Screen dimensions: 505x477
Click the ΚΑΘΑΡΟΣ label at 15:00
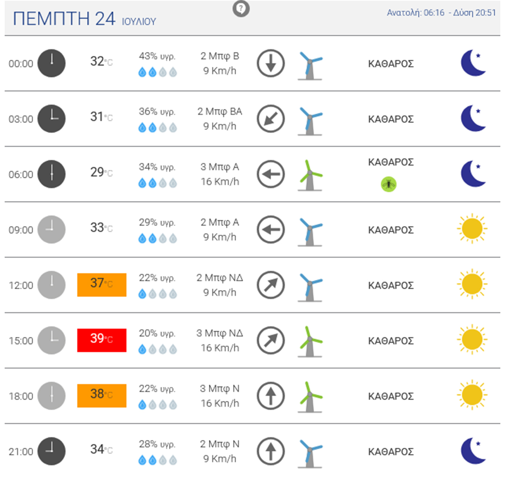pos(391,341)
